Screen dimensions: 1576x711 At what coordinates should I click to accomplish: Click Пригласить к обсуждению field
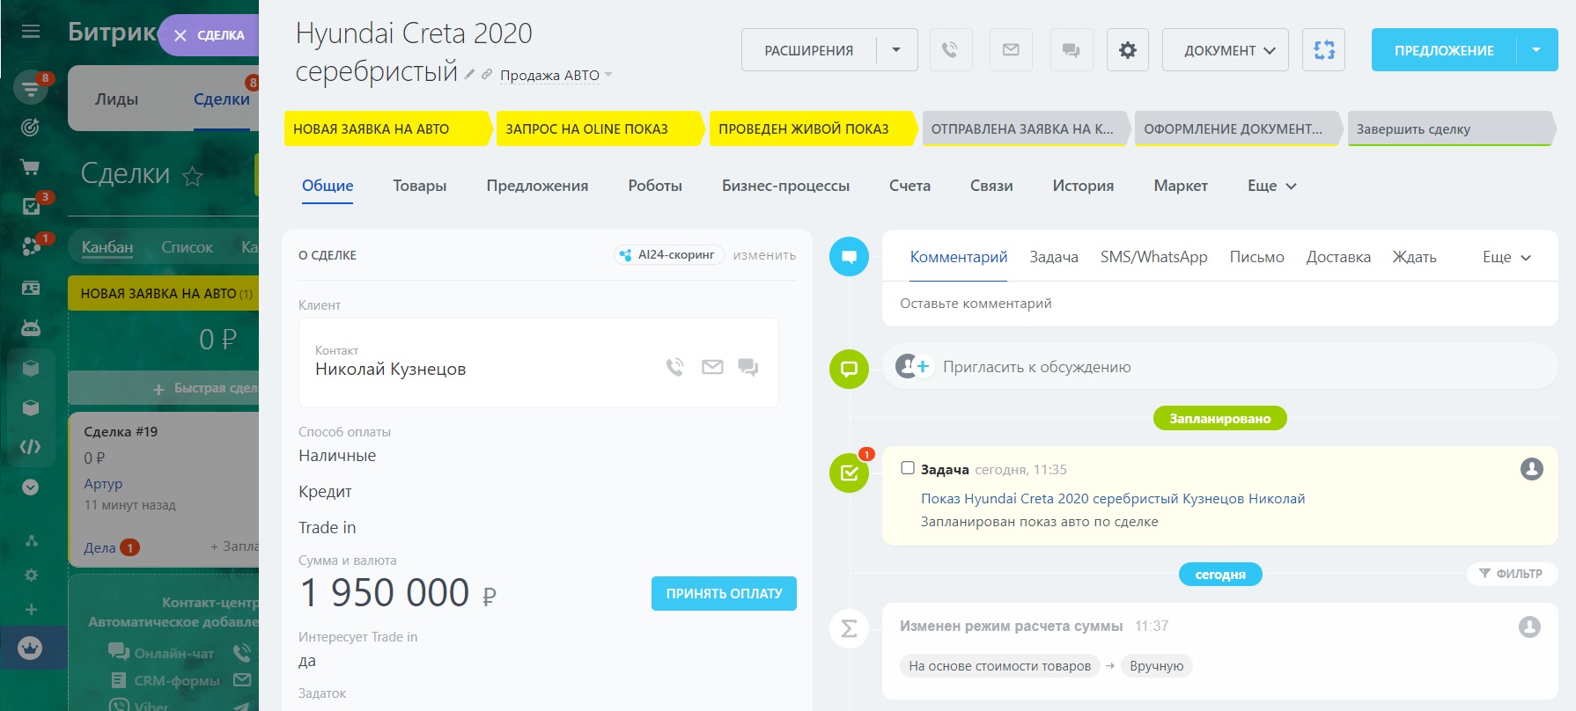pyautogui.click(x=1219, y=367)
